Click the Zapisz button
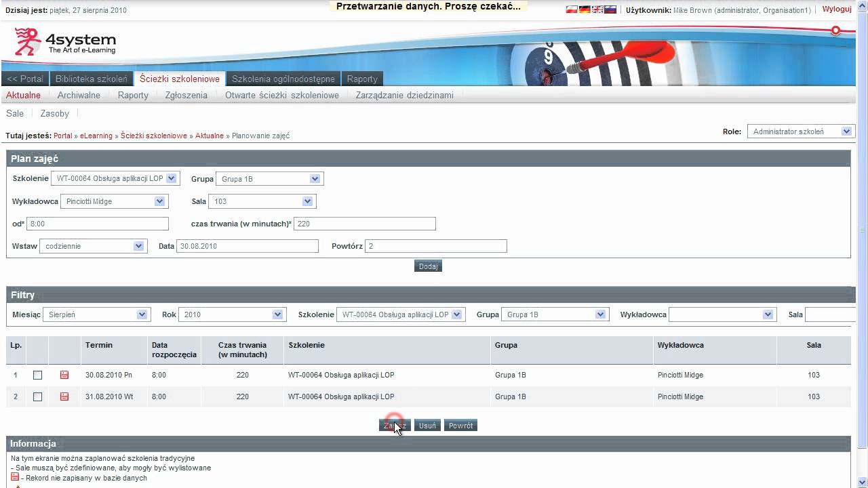868x488 pixels. coord(395,426)
